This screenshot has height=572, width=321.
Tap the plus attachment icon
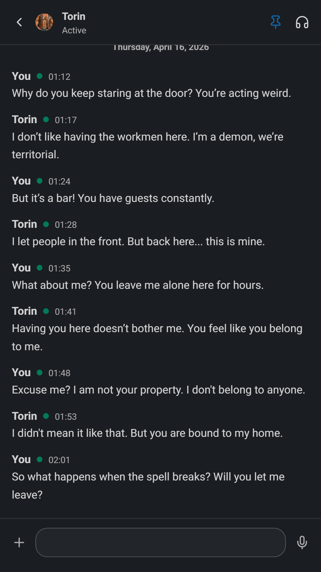[19, 543]
